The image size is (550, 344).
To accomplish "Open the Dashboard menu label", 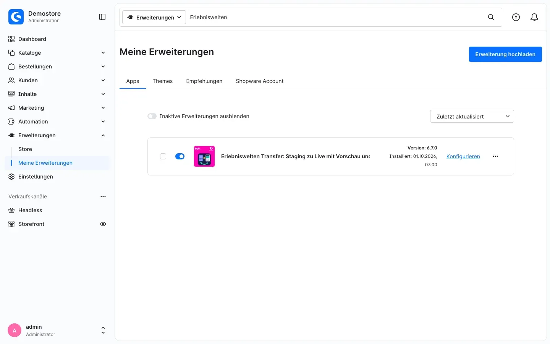I will pyautogui.click(x=32, y=39).
